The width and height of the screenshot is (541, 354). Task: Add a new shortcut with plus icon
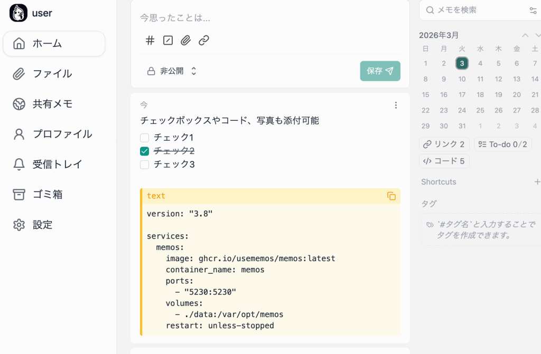coord(537,182)
